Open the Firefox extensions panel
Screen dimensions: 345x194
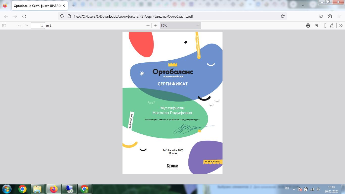tap(330, 16)
